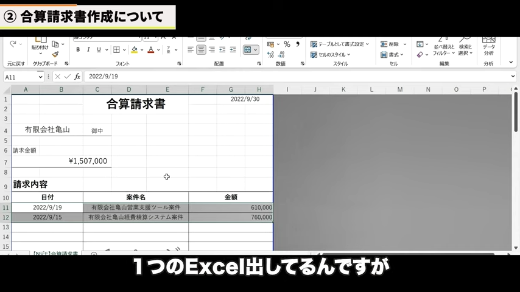Click the decrease indent icon
520x292 pixels.
[x=222, y=50]
